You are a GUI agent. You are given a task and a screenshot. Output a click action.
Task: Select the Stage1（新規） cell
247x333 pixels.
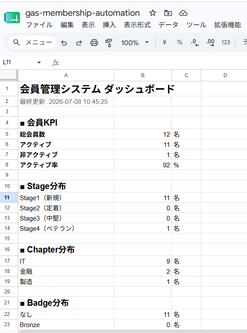[66, 198]
